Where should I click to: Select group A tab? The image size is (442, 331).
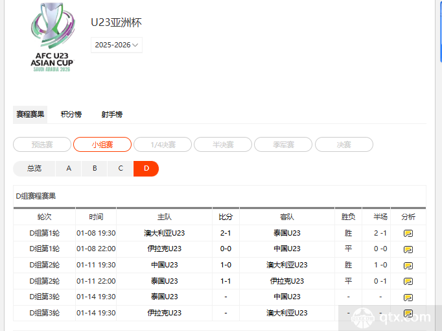tap(69, 169)
